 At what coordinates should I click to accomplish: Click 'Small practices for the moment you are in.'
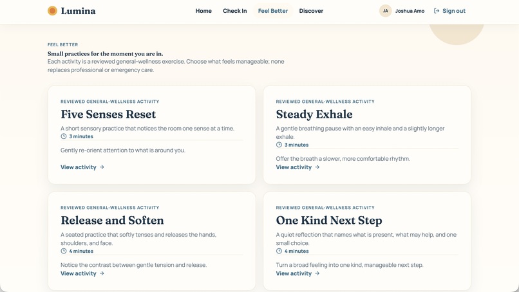pyautogui.click(x=105, y=53)
